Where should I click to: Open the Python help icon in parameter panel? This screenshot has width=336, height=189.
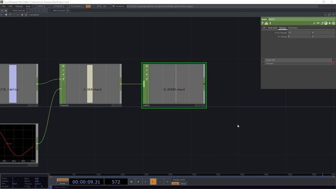tap(266, 23)
